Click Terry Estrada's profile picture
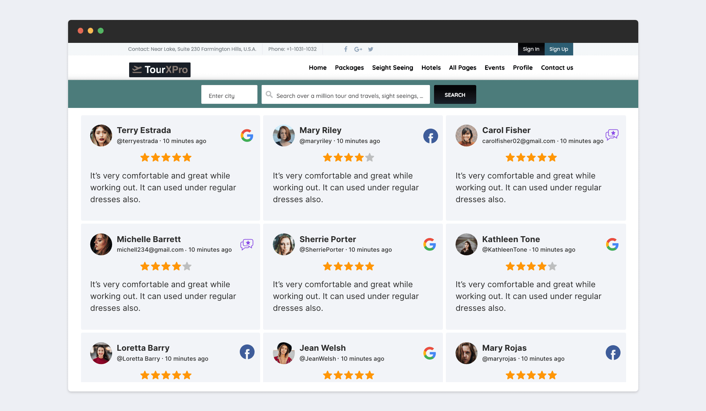 click(101, 135)
